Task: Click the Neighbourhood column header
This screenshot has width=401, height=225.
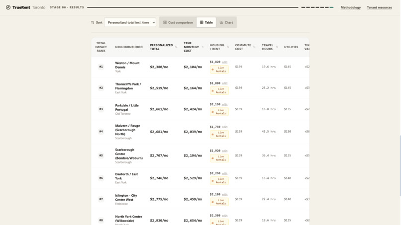Action: pyautogui.click(x=129, y=47)
